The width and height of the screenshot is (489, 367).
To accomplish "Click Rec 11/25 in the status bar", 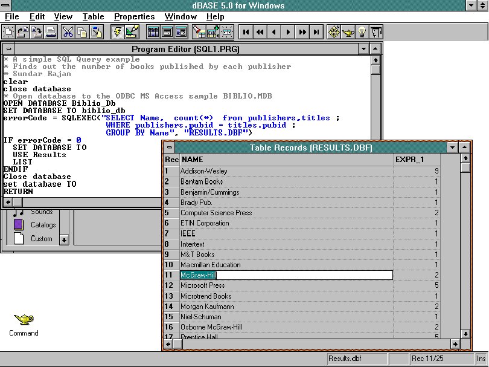I will (443, 359).
